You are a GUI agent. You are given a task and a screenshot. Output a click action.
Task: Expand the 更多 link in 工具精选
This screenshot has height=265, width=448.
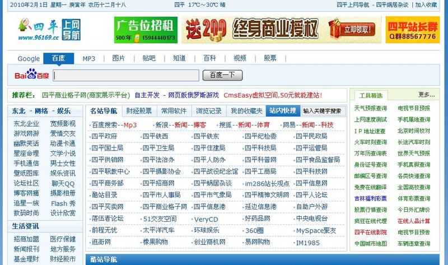[x=426, y=95]
